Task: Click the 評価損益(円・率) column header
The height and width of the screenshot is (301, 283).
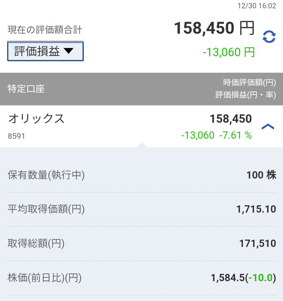Action: pyautogui.click(x=245, y=94)
